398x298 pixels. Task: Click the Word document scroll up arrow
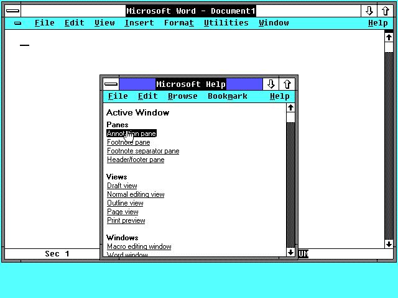tap(389, 37)
